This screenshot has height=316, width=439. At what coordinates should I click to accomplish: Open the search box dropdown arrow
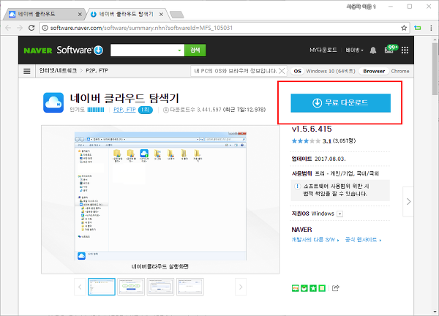click(179, 50)
